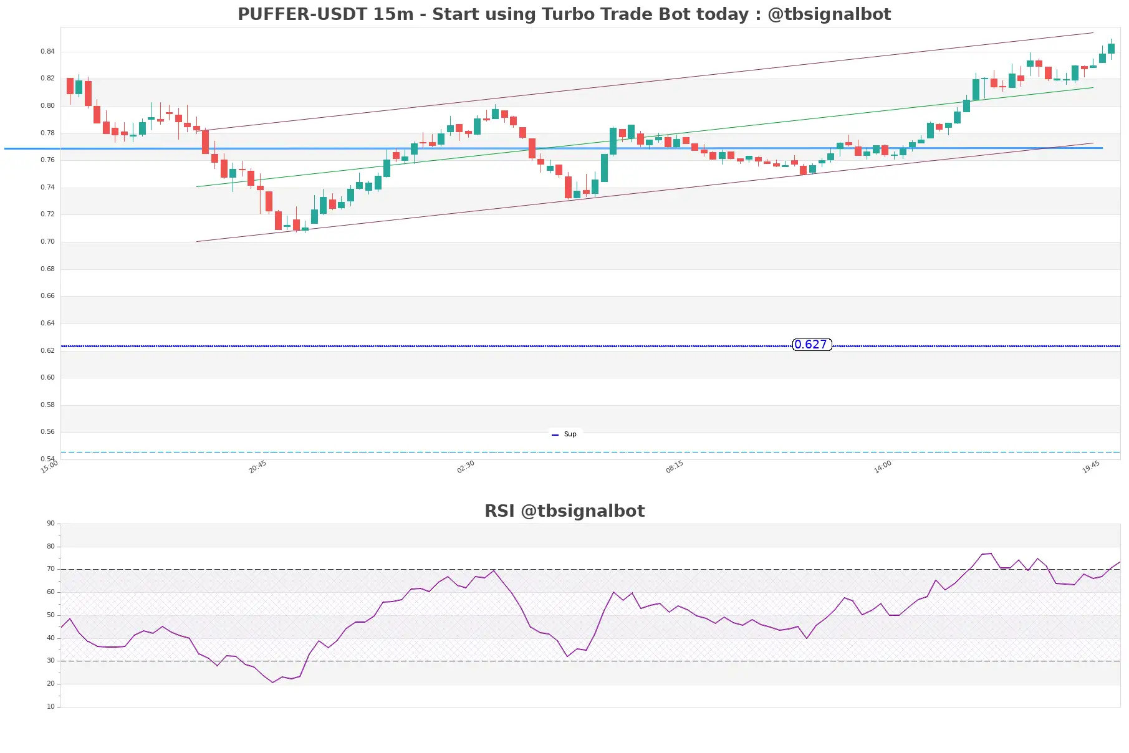Click the 0.62 price axis label

[47, 350]
